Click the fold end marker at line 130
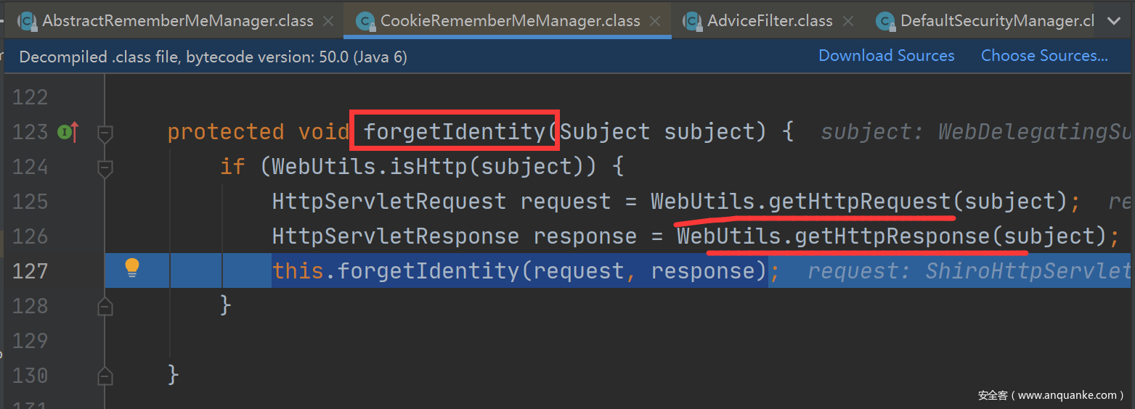 [x=105, y=376]
